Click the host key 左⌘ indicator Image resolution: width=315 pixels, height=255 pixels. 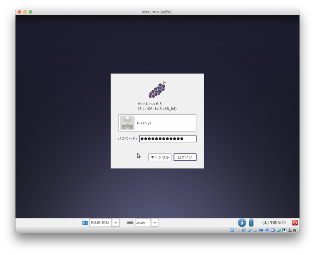tap(292, 230)
